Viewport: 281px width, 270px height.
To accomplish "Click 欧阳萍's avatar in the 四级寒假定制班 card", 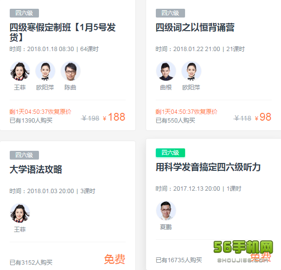I will 45,71.
